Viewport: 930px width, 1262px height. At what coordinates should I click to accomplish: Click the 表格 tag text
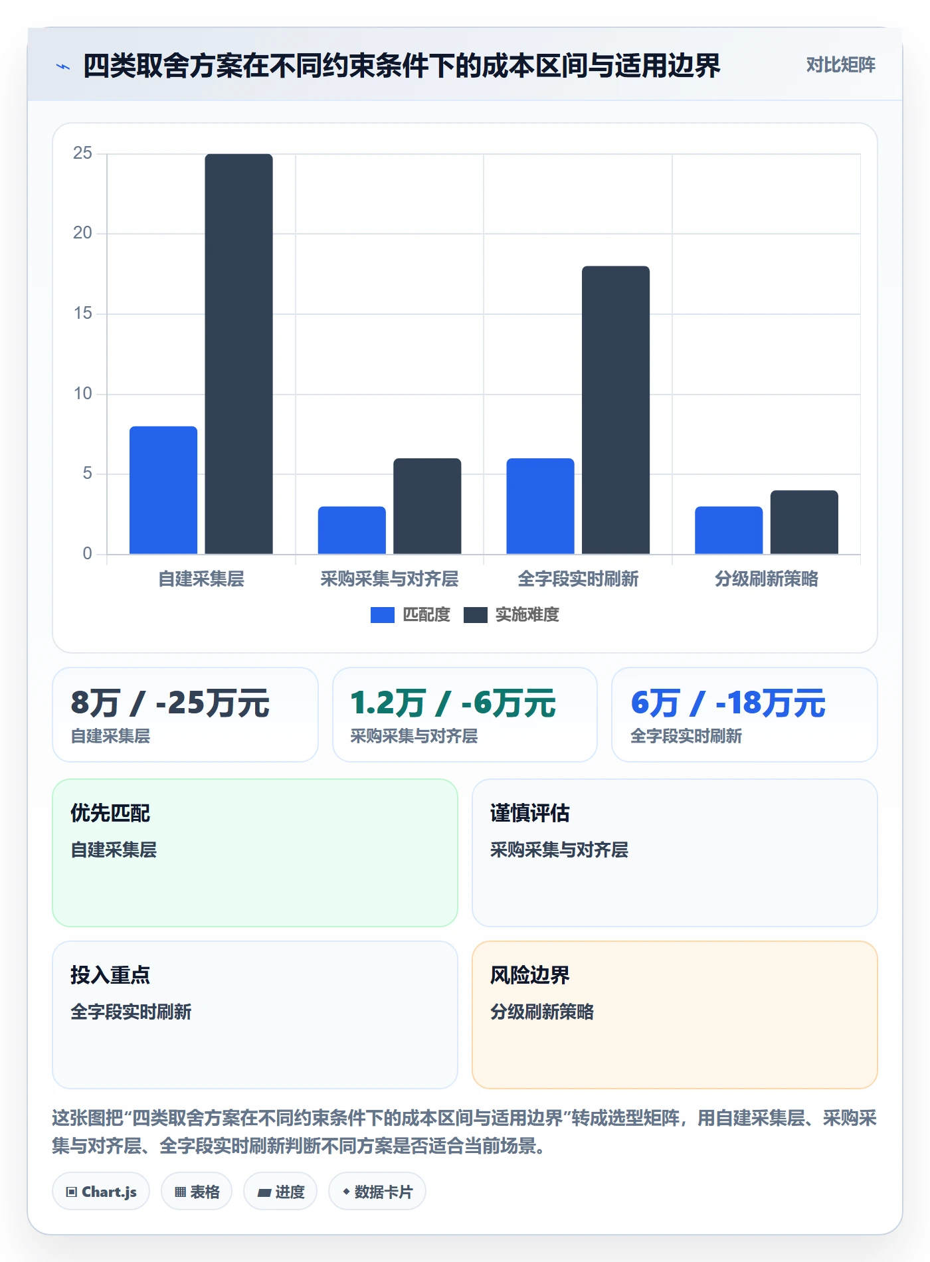coord(205,1192)
